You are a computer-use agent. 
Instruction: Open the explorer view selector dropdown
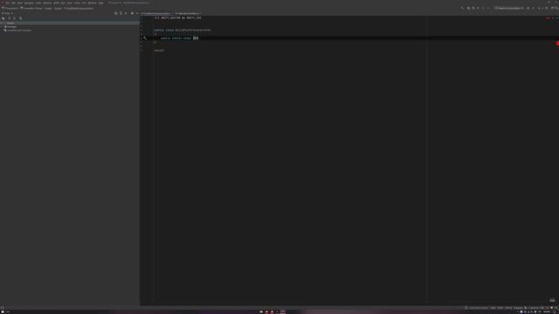pyautogui.click(x=8, y=14)
